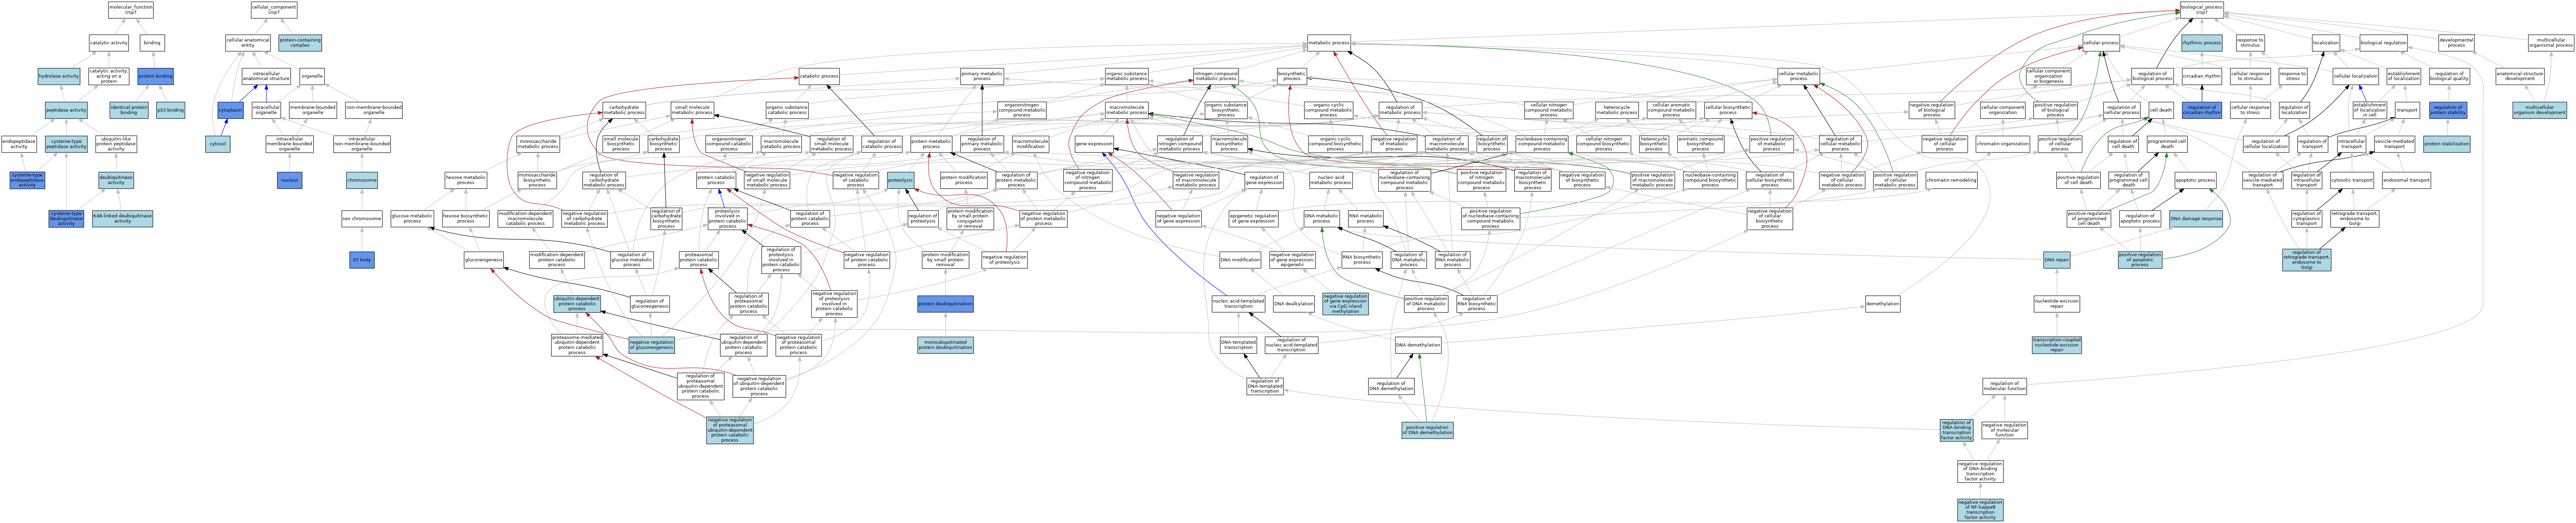Select 'K48-linked deubiquitinase activity' node
The image size is (2576, 523).
[x=122, y=218]
